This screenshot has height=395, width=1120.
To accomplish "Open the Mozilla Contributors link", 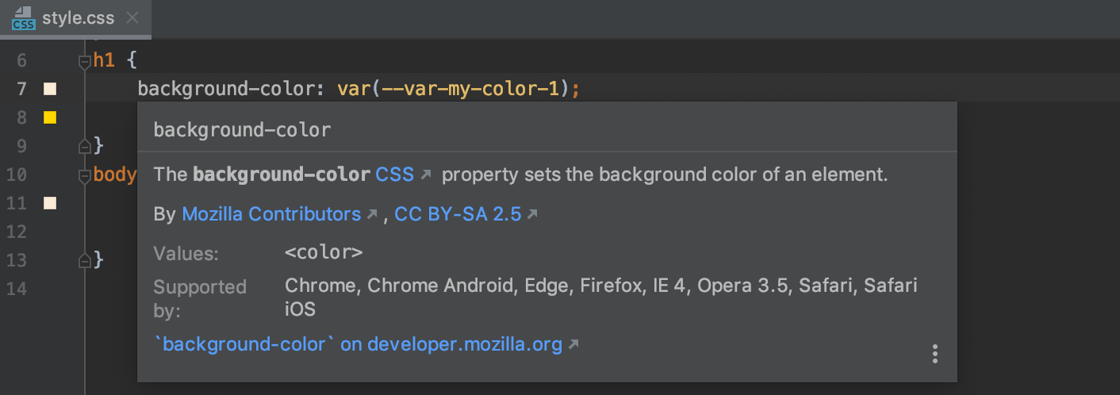I will (x=271, y=214).
